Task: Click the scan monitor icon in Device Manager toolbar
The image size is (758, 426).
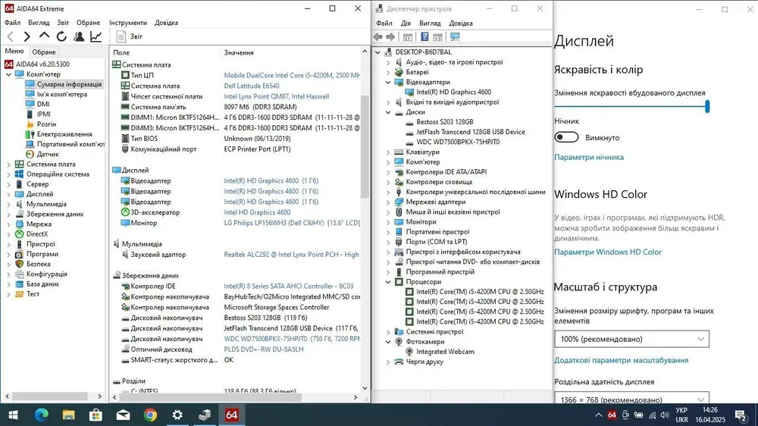Action: click(x=455, y=36)
